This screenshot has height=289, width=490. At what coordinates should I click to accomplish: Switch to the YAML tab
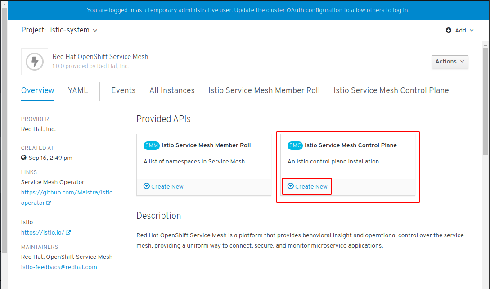[x=78, y=90]
